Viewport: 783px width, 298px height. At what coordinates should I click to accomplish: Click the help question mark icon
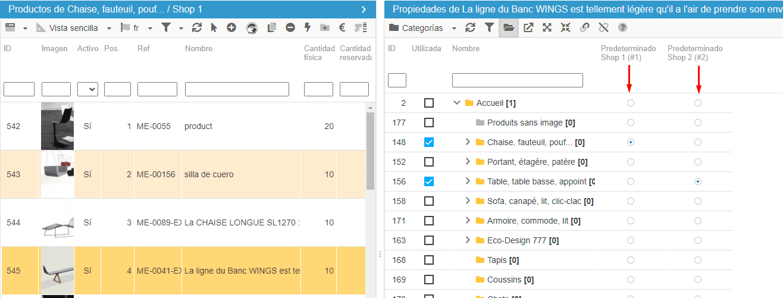622,28
